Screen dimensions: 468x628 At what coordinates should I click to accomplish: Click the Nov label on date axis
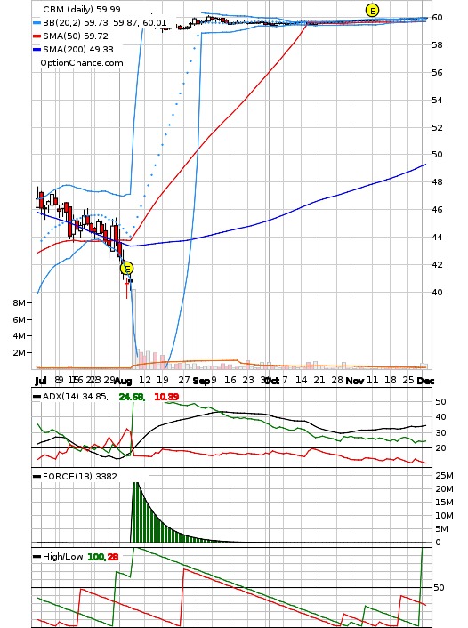click(x=355, y=381)
